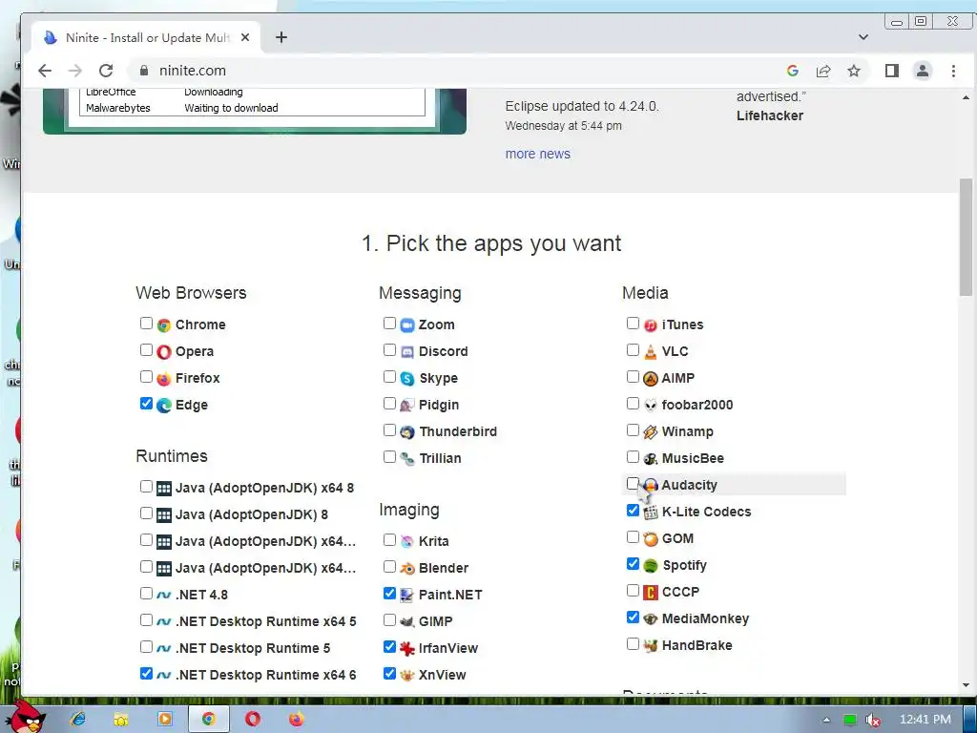Screen dimensions: 977x733
Task: Select the Ninite browser tab
Action: tap(146, 37)
